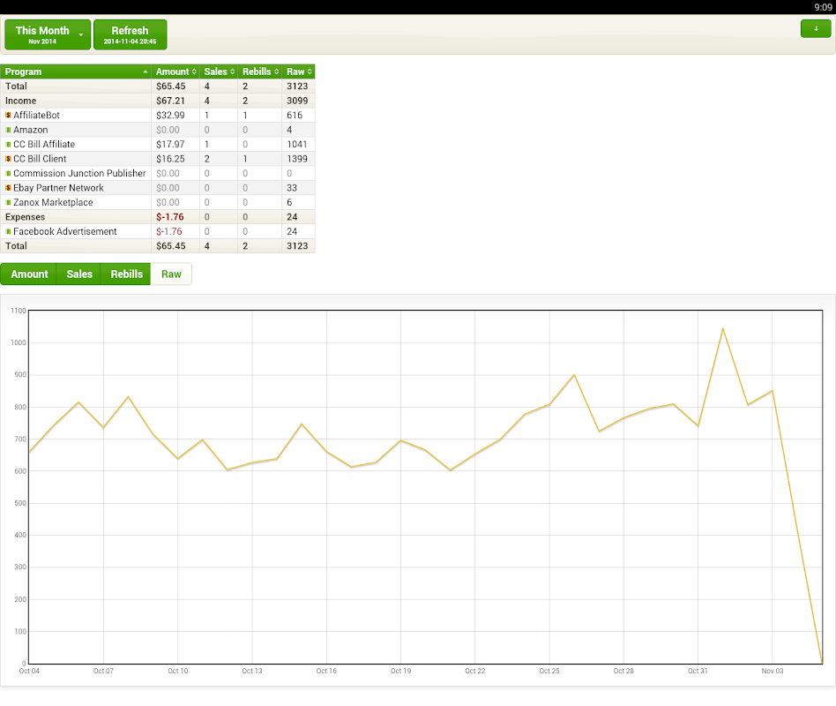
Task: Select the AffiliateBot row label
Action: 36,116
